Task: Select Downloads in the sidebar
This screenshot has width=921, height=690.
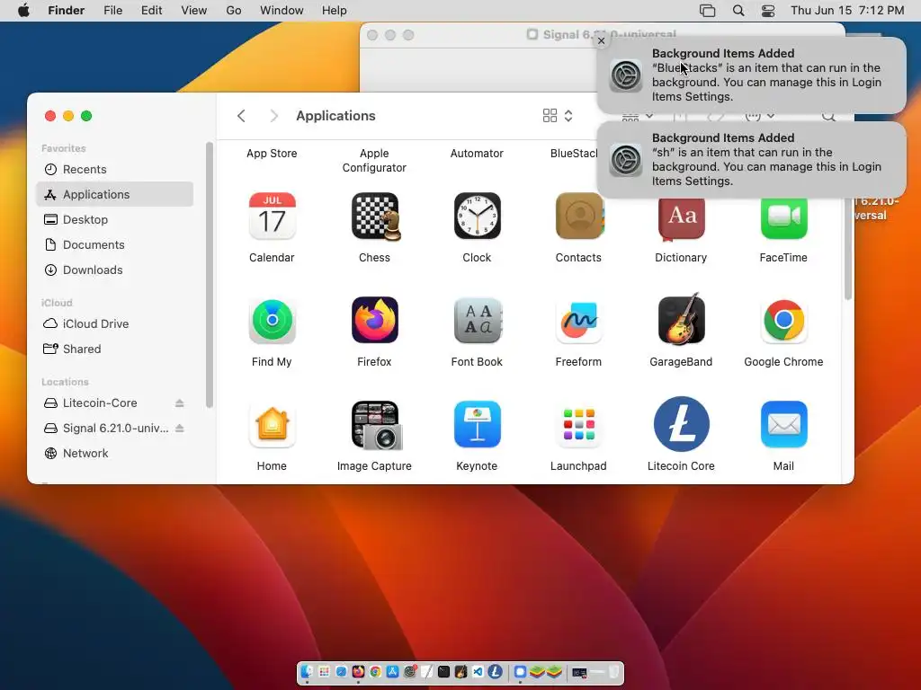Action: (x=114, y=270)
